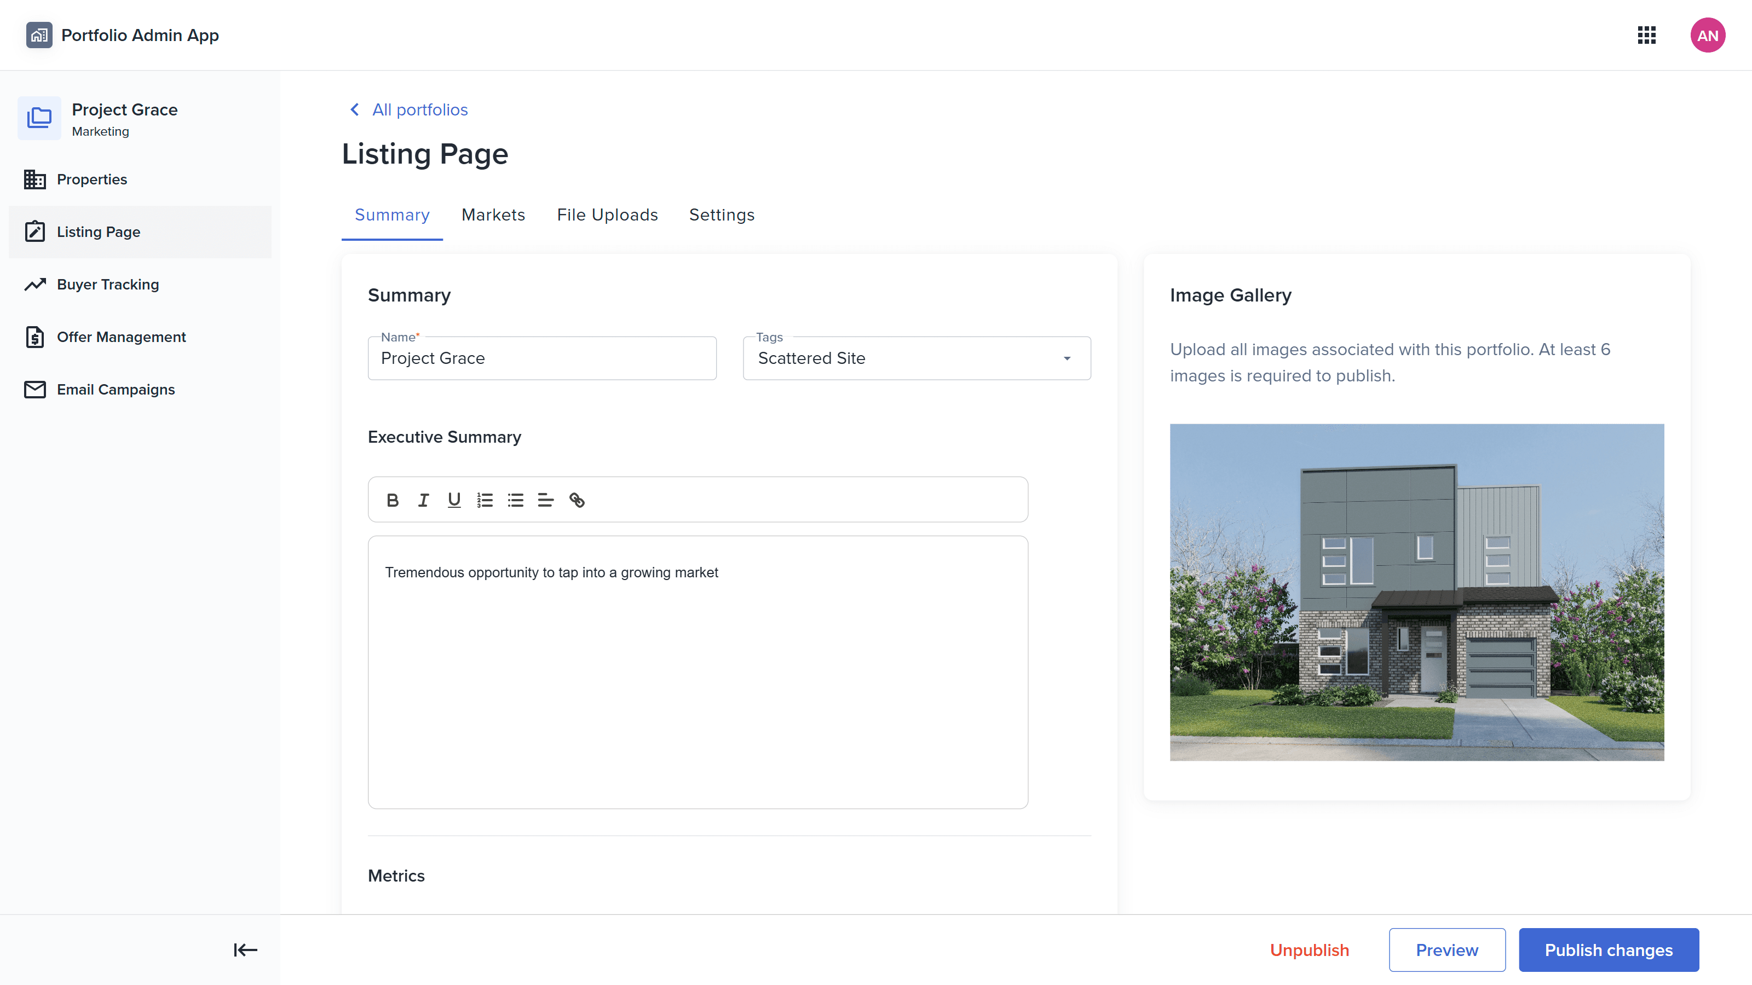Open the apps grid launcher
This screenshot has width=1752, height=985.
(x=1647, y=34)
